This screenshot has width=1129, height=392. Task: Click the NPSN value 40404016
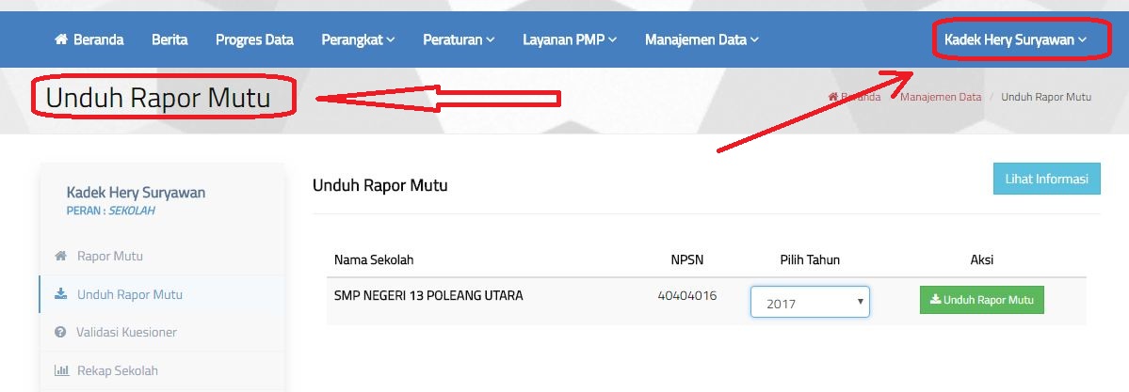coord(686,295)
